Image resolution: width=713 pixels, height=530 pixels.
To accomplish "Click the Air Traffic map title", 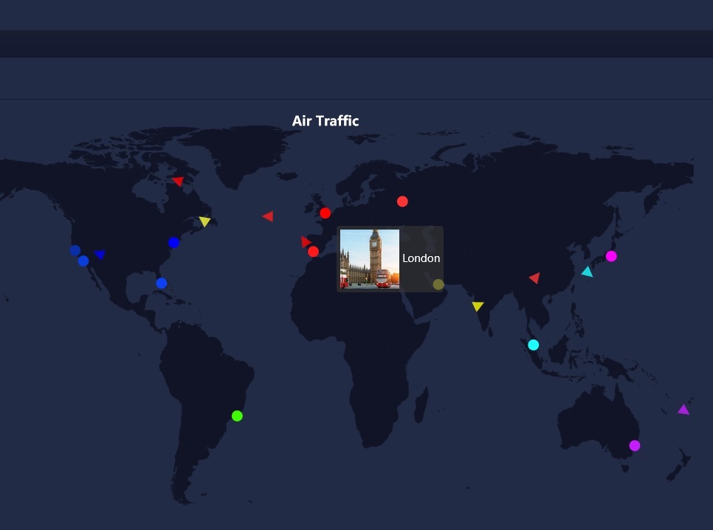I will pos(325,121).
